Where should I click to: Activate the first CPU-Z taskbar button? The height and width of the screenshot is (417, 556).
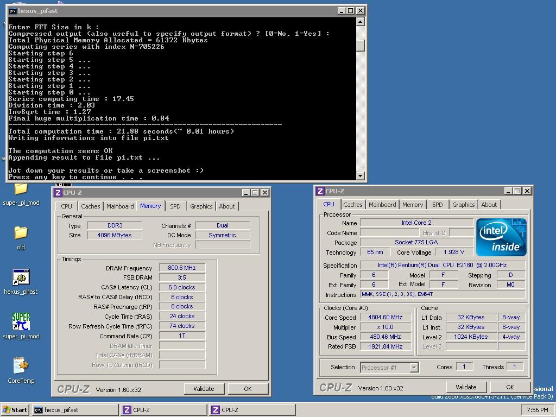(x=163, y=410)
